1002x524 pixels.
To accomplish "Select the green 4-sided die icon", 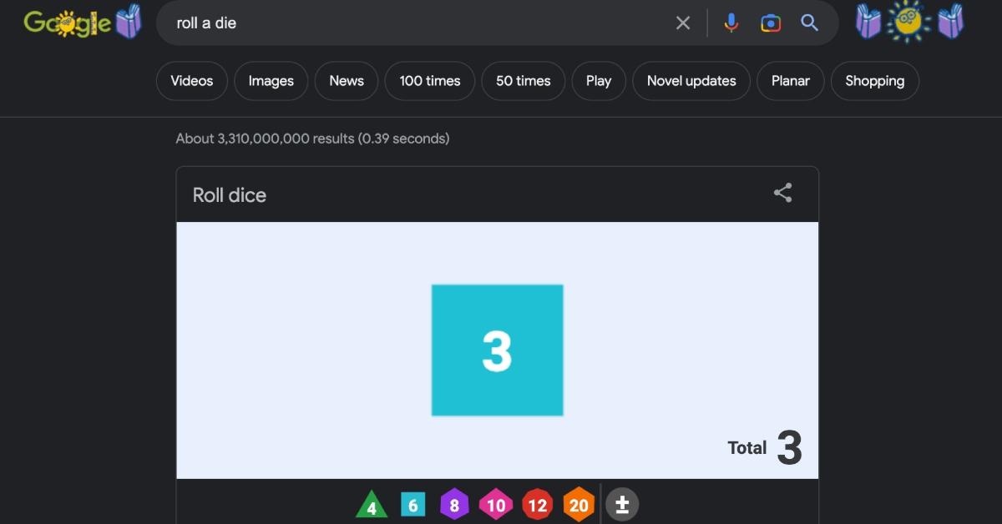I will click(372, 506).
